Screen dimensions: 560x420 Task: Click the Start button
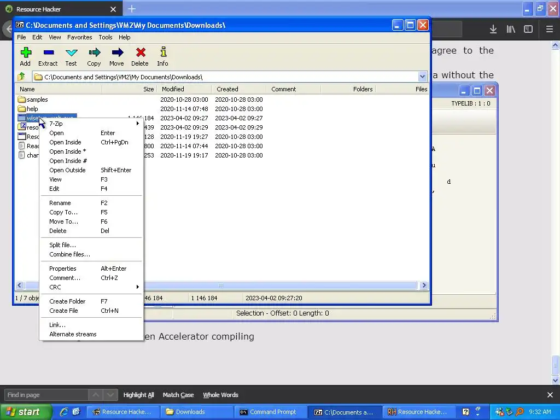pos(26,412)
